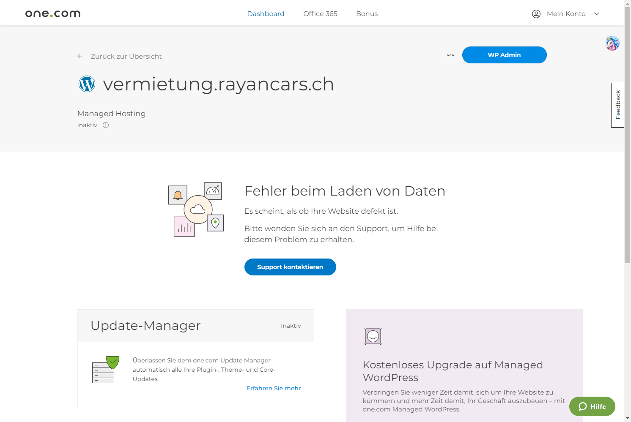Open the three-dots more options menu

(450, 55)
